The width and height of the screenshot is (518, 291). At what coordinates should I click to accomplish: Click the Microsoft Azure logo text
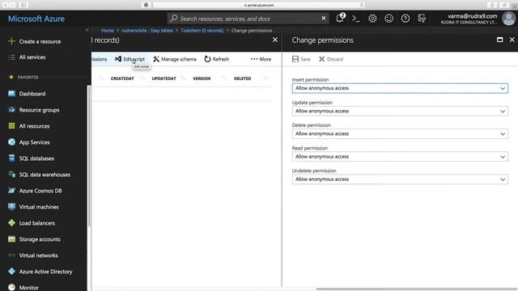[x=36, y=19]
